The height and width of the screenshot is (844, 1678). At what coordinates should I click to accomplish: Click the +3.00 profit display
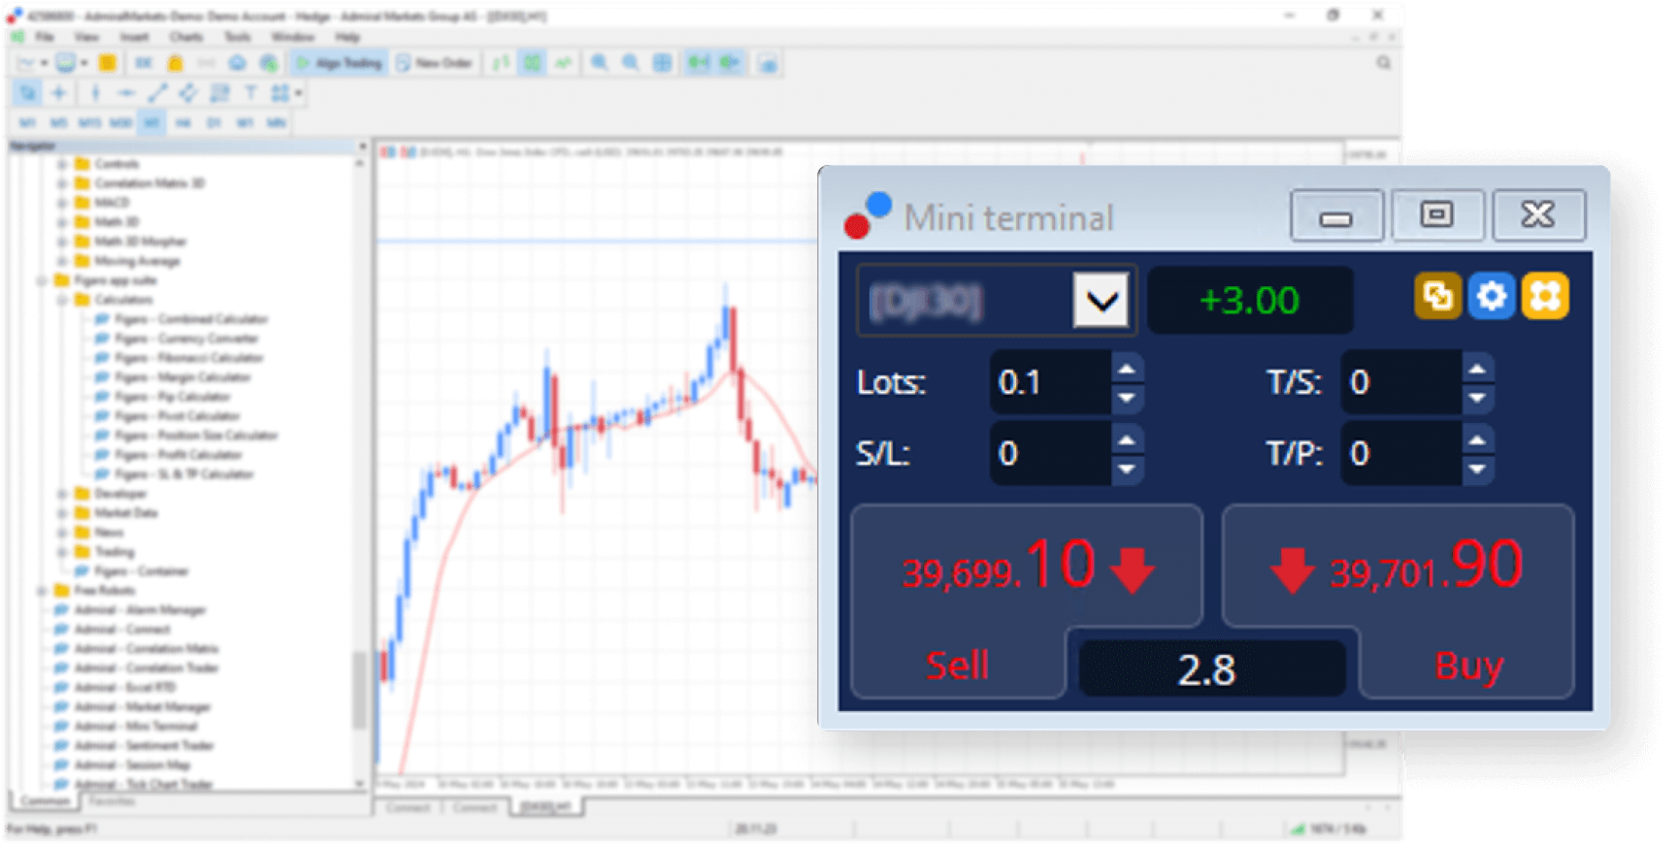click(1249, 301)
